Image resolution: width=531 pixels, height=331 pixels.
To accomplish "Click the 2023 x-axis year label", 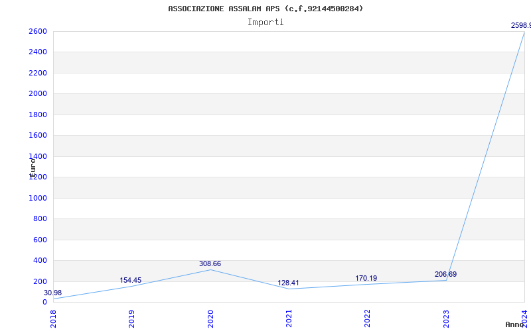I will (446, 319).
